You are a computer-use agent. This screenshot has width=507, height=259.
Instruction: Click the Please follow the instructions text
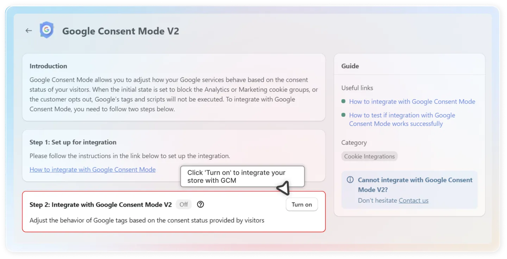(x=130, y=156)
